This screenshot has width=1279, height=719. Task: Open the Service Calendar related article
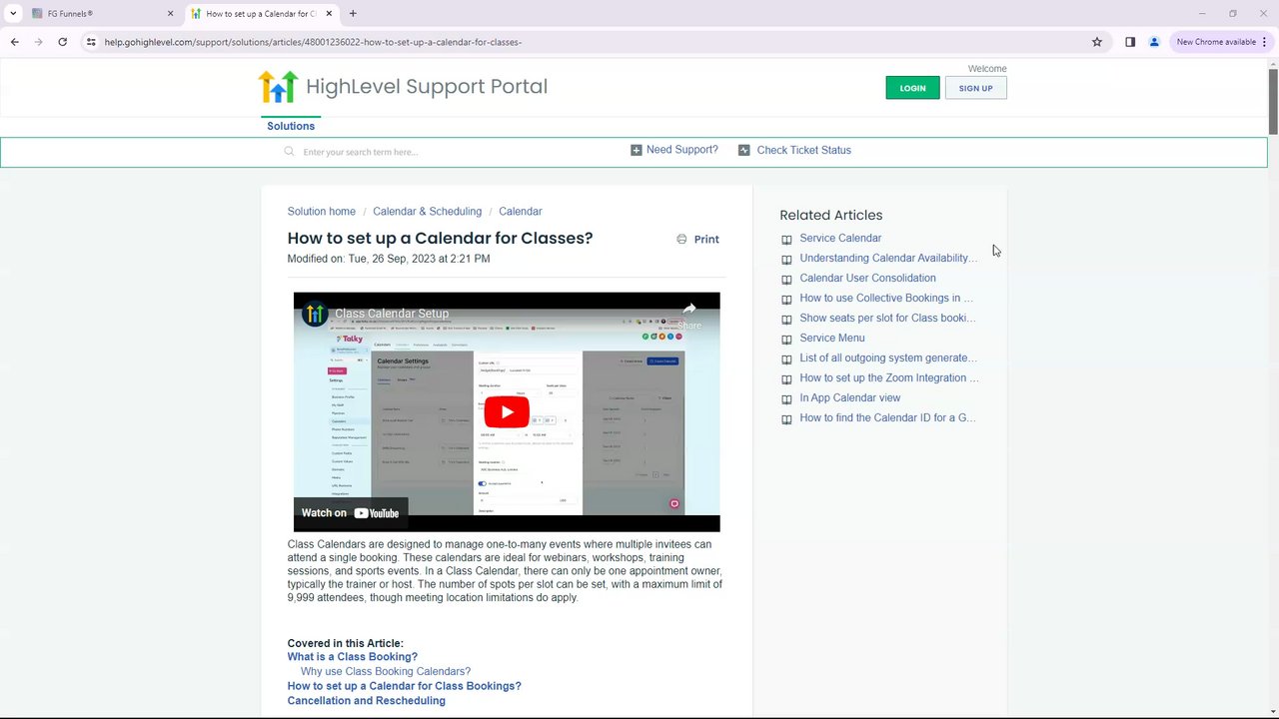[840, 239]
